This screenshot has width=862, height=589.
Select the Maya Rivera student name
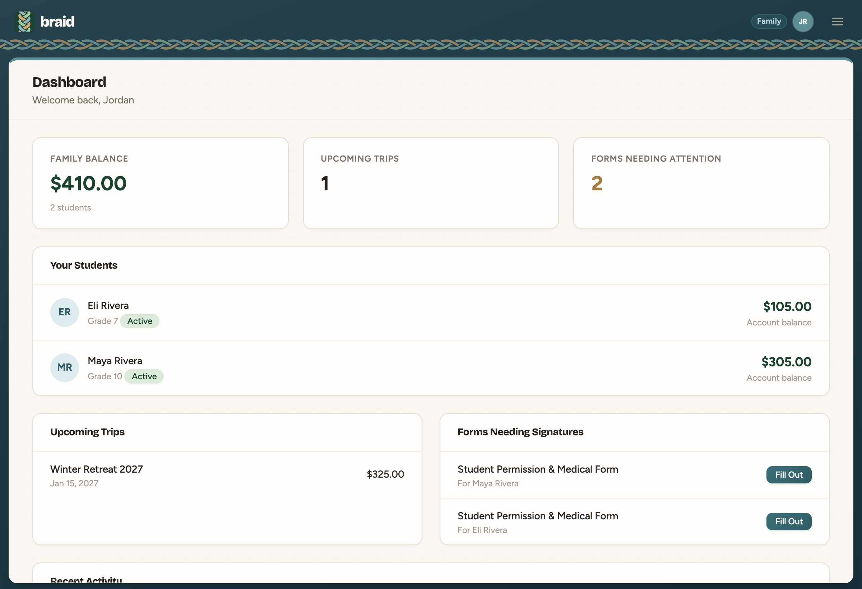coord(115,361)
